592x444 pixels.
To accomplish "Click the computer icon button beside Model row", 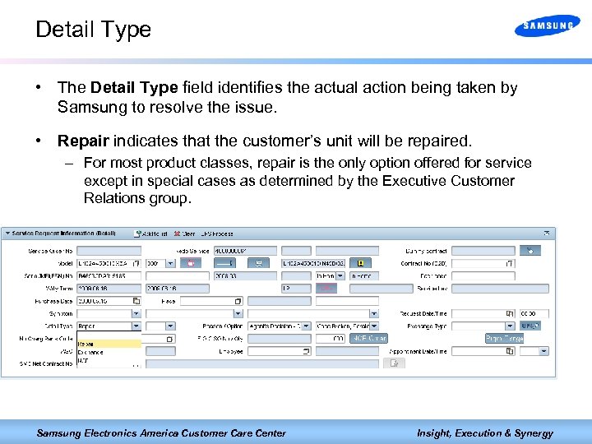I will pos(258,263).
